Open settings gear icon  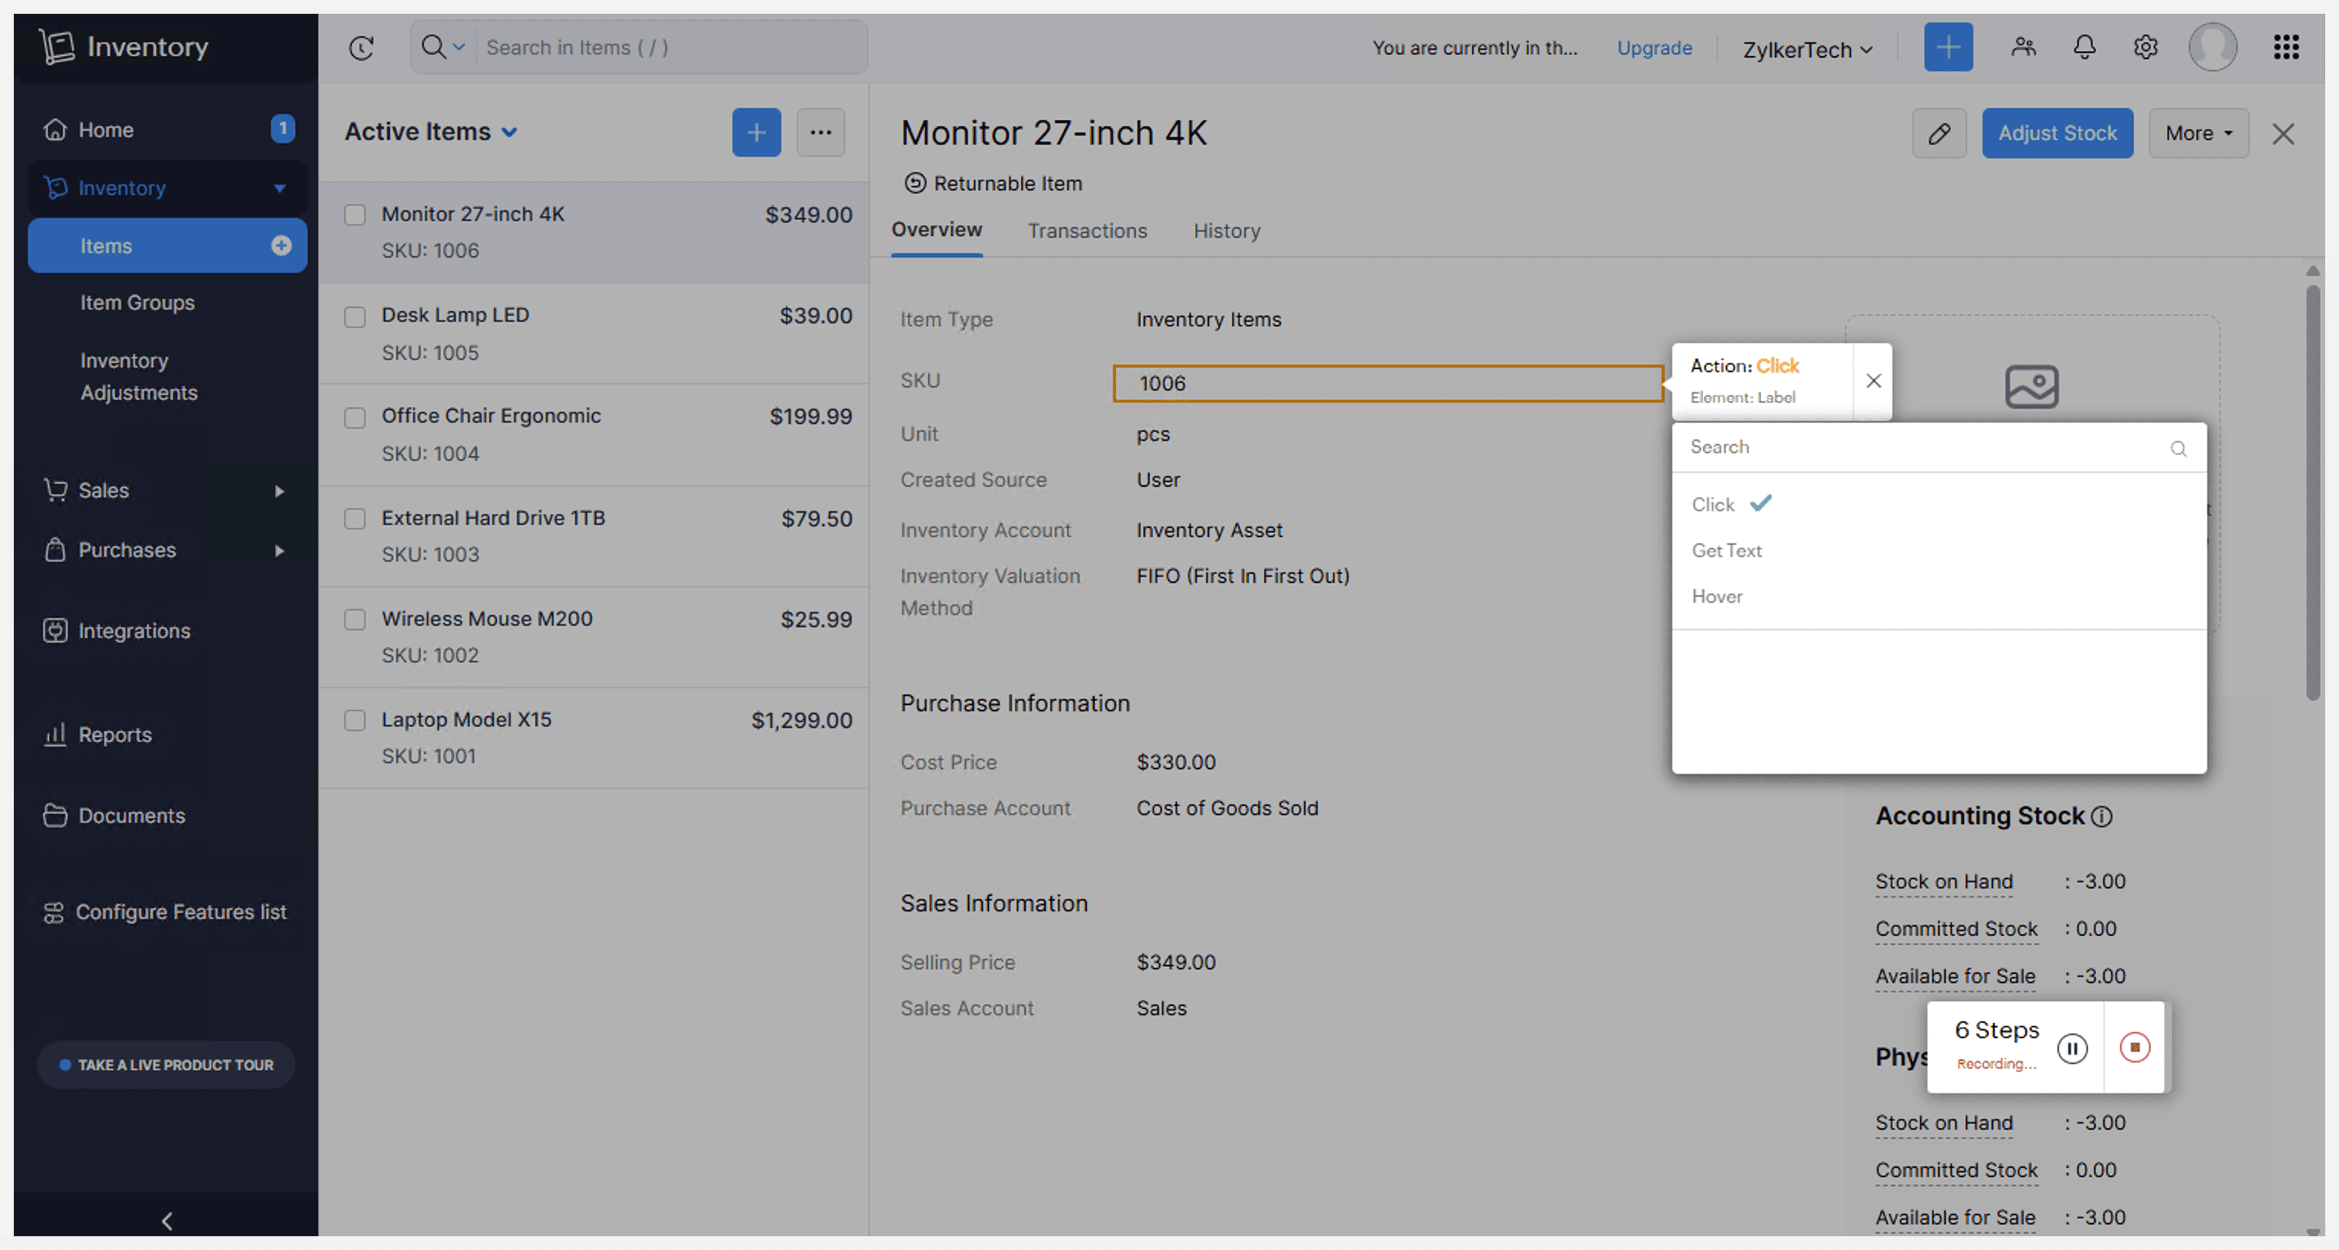[2145, 47]
